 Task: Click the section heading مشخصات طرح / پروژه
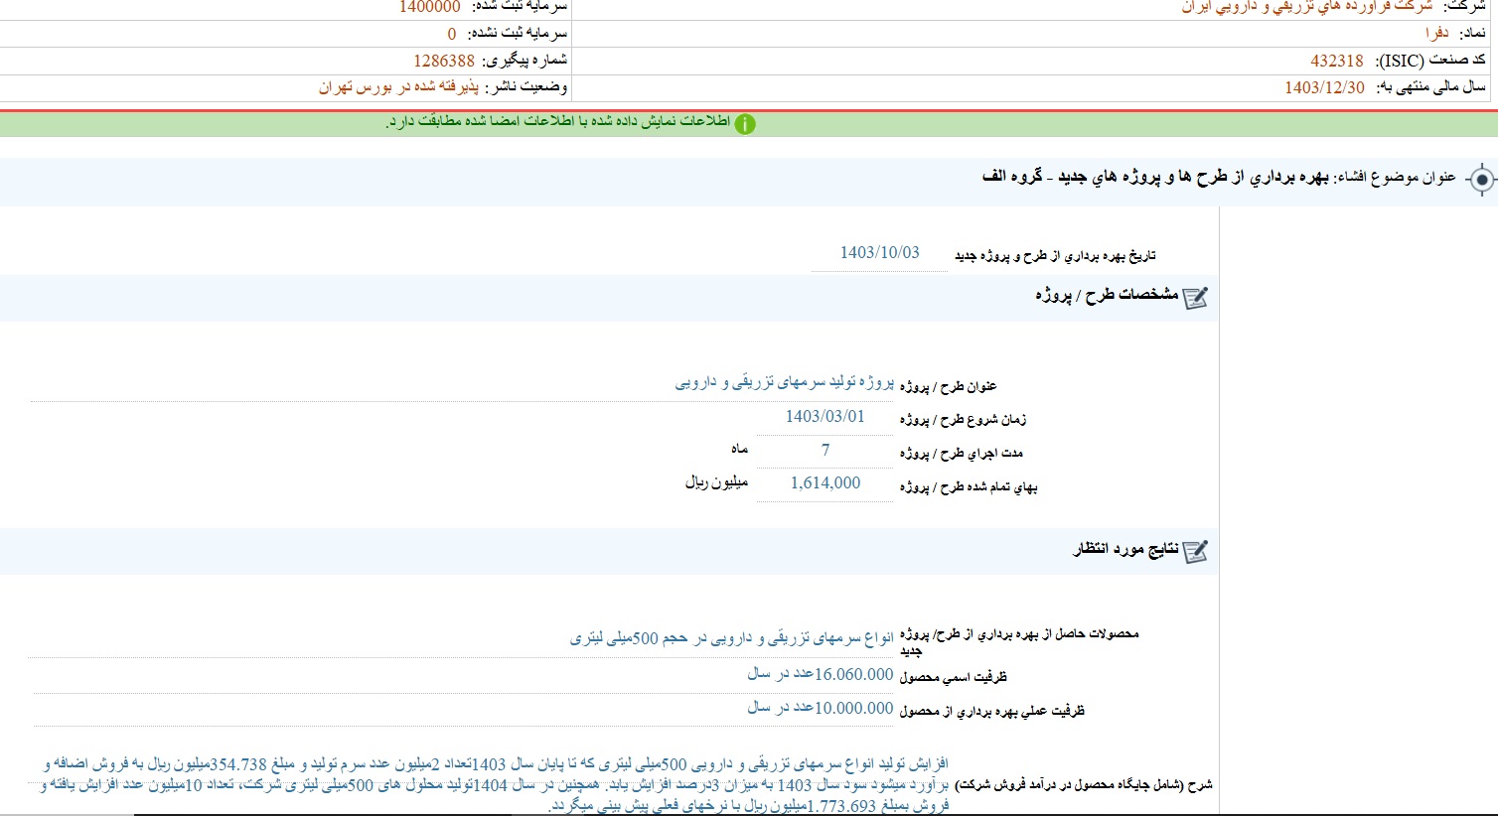(1107, 296)
